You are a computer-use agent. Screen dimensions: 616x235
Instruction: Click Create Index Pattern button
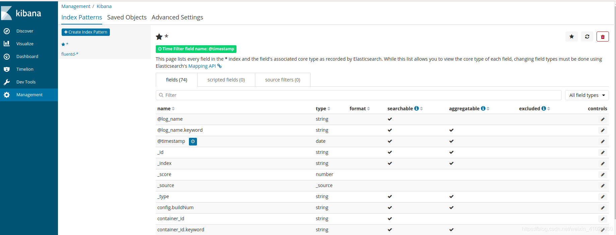click(x=86, y=32)
